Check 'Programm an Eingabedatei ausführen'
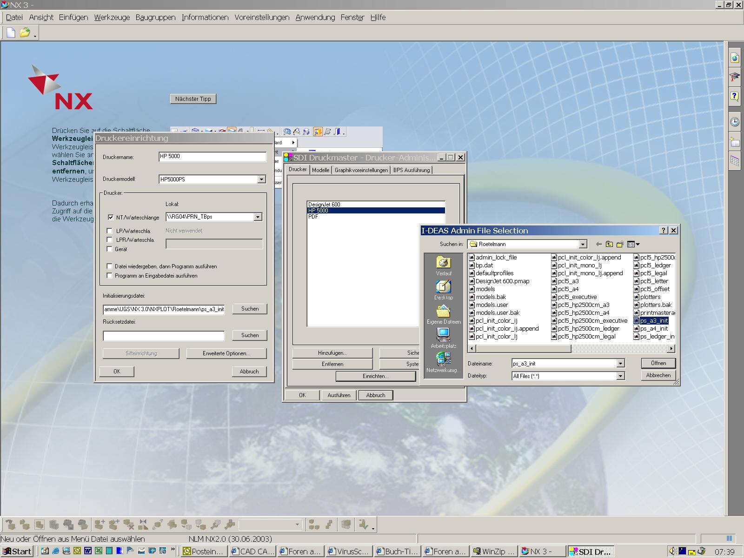 point(110,276)
